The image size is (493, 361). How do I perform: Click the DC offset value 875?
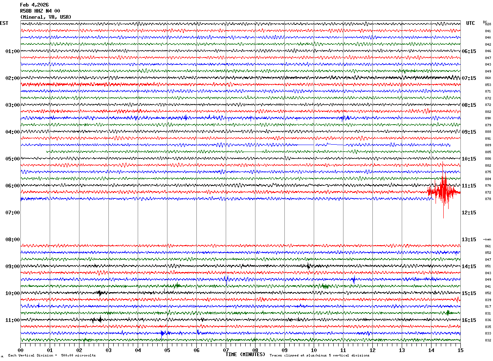pyautogui.click(x=488, y=172)
